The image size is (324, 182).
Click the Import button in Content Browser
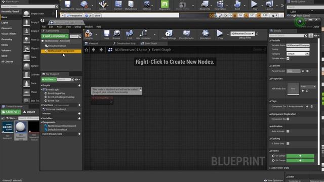(29, 112)
